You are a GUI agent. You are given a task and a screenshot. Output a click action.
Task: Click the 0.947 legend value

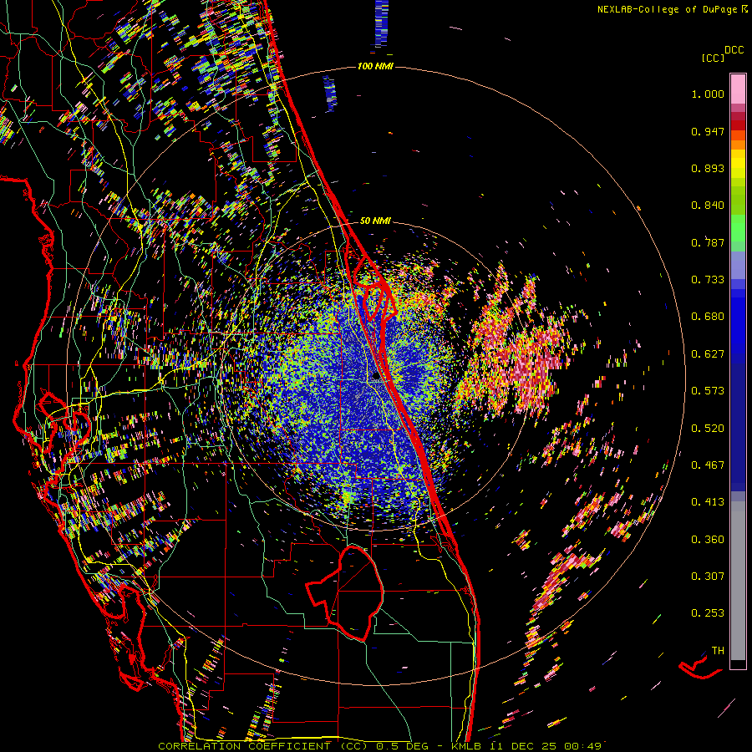[x=708, y=131]
